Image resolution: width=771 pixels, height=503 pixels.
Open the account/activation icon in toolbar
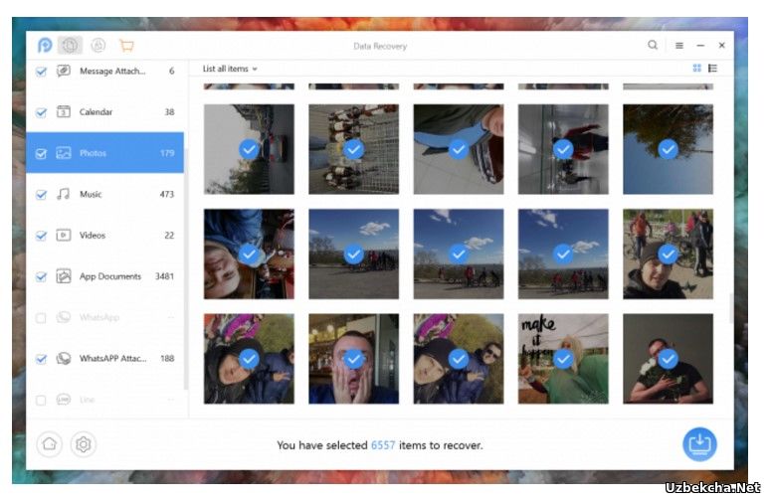tap(98, 45)
